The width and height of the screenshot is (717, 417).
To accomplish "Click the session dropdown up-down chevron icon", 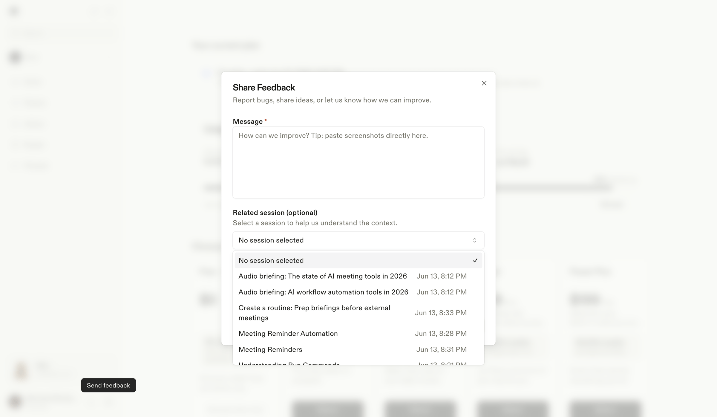I will click(474, 240).
